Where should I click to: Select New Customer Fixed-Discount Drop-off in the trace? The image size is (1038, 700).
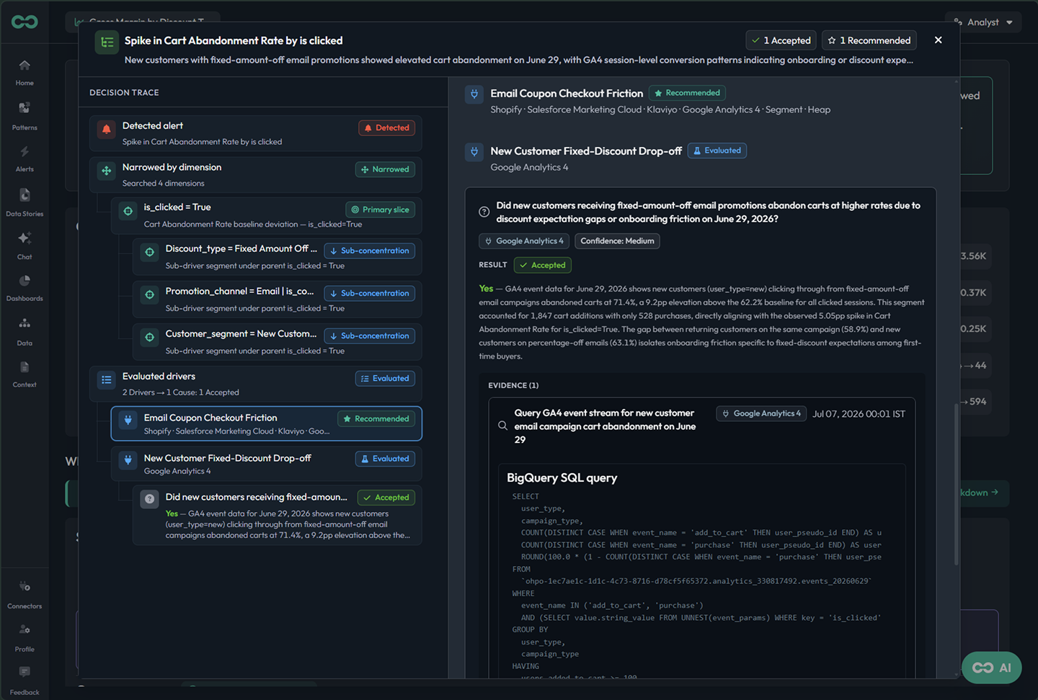267,464
